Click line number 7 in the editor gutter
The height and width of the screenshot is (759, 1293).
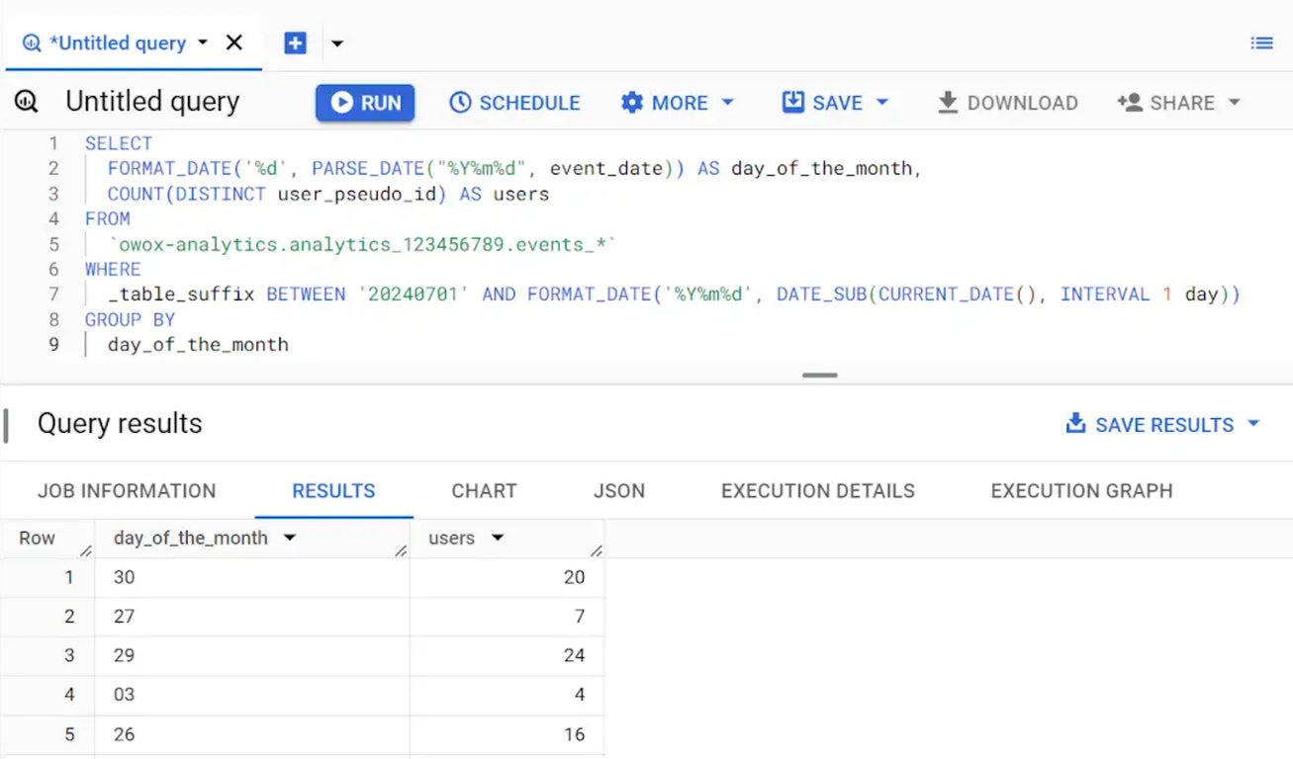(x=53, y=295)
